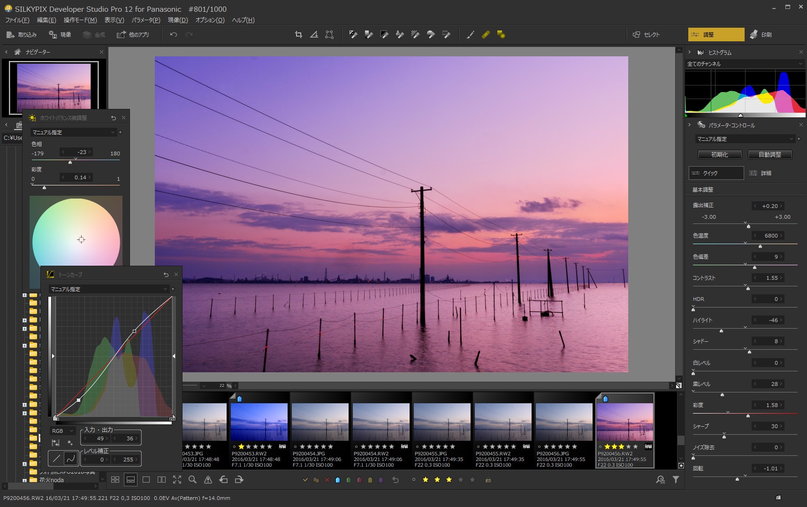Click the magnifier zoom icon
Screen dimensions: 807x507
point(192,480)
